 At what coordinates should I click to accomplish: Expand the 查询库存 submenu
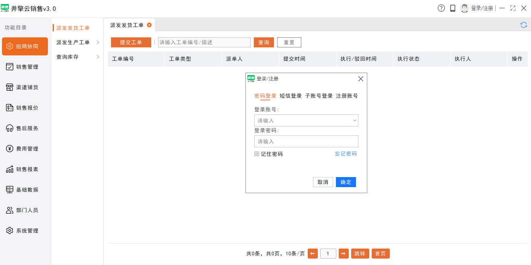[x=66, y=57]
